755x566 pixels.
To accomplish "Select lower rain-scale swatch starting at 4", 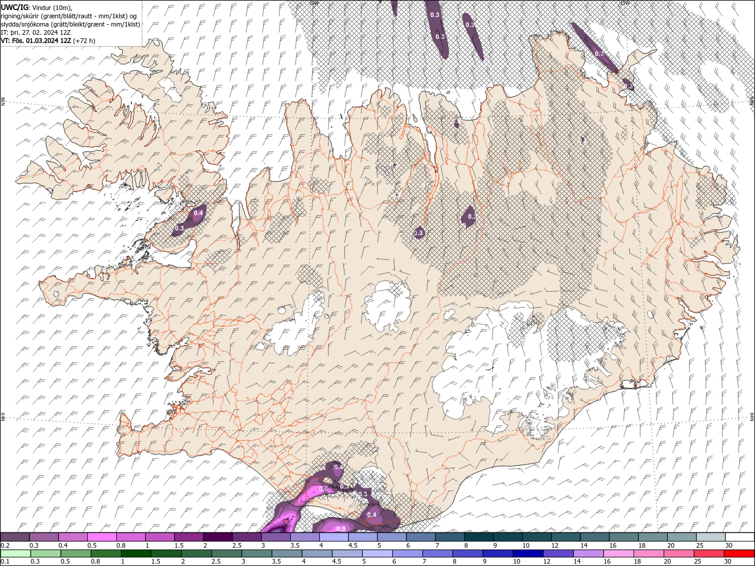I will click(x=317, y=554).
